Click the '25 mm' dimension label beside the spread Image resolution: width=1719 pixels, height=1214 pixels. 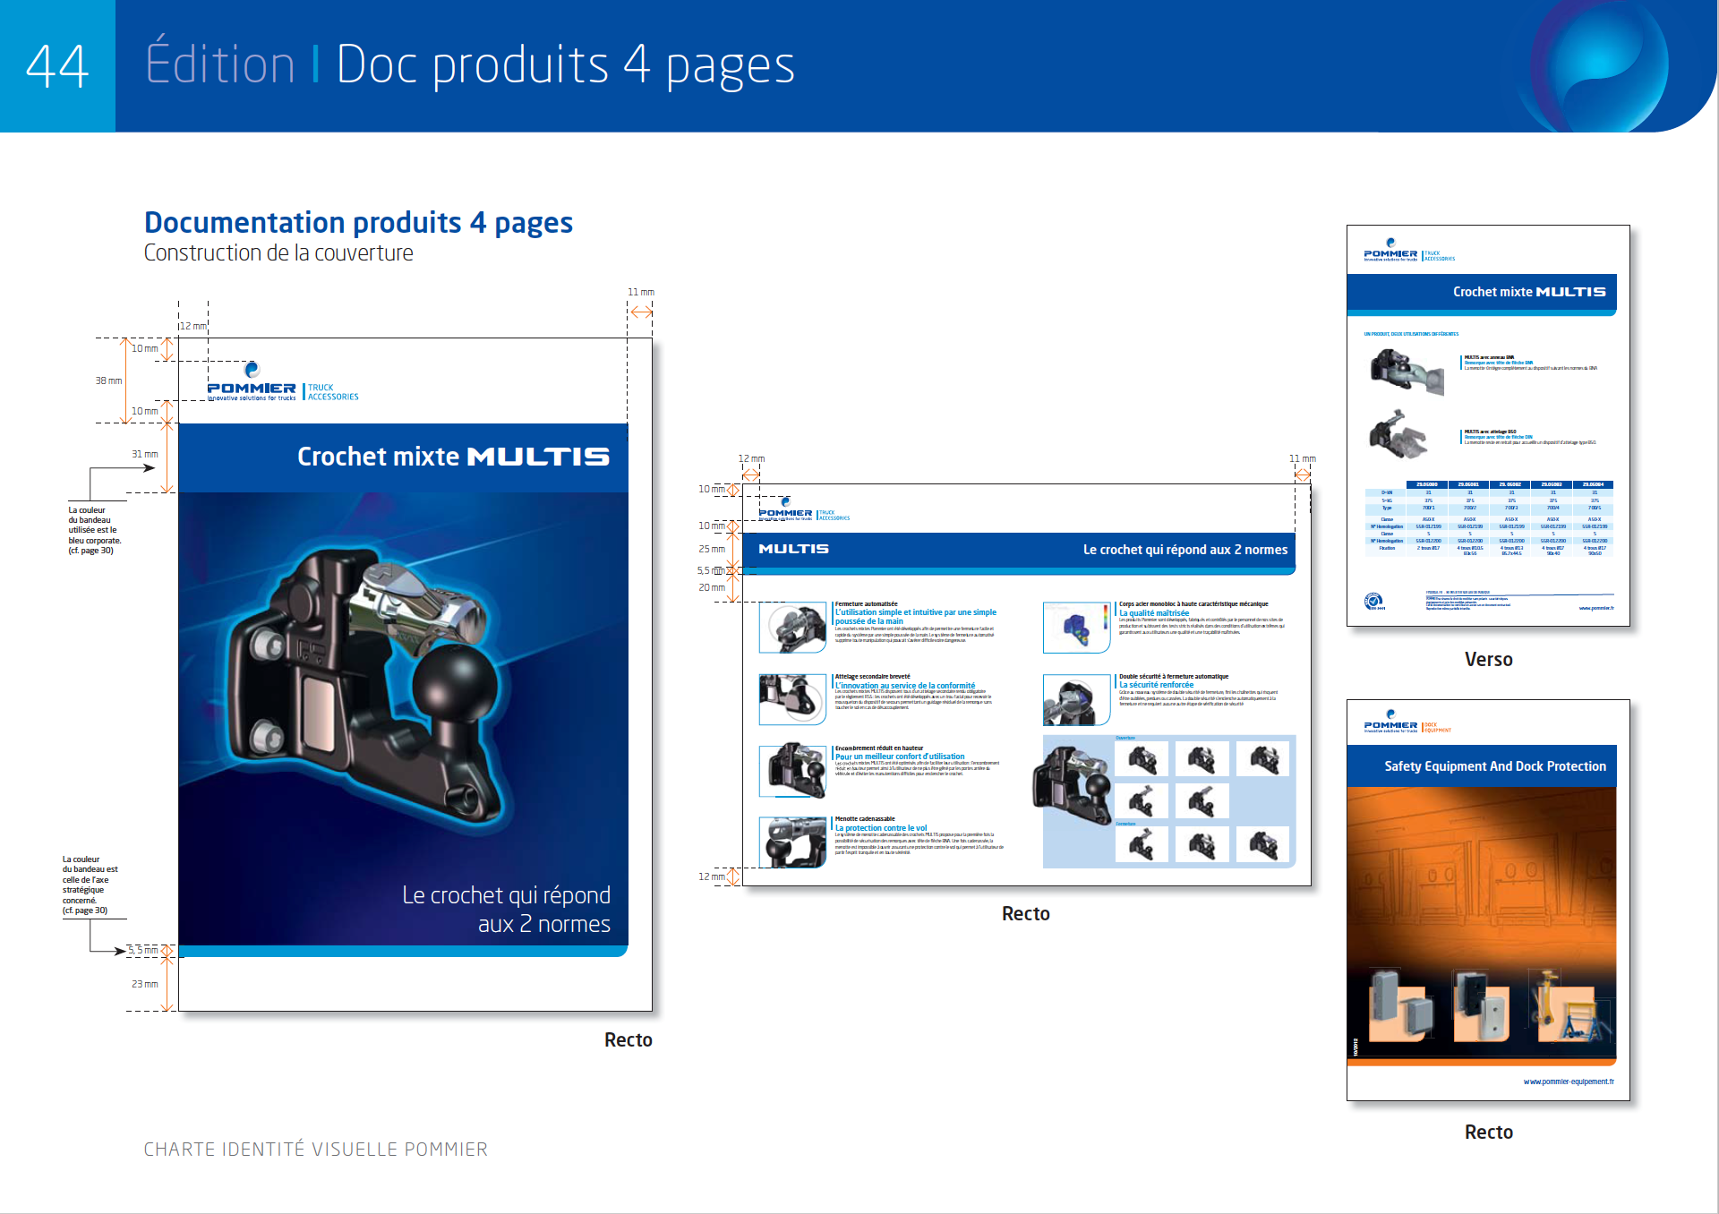pos(712,549)
